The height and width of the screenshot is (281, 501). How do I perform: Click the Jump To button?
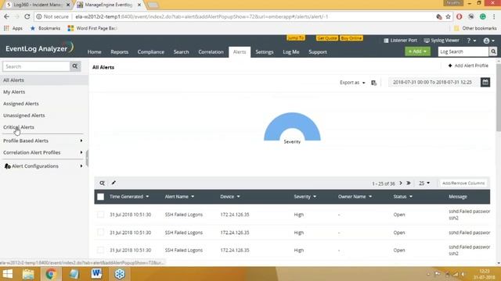(x=296, y=38)
